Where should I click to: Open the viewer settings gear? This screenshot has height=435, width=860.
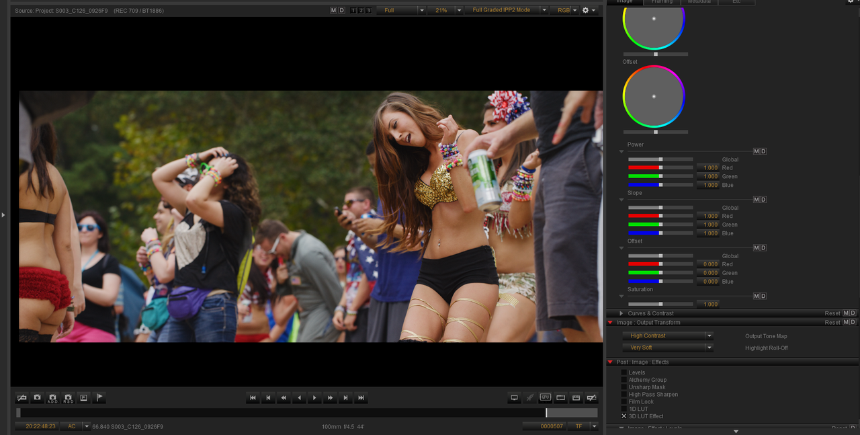(589, 10)
